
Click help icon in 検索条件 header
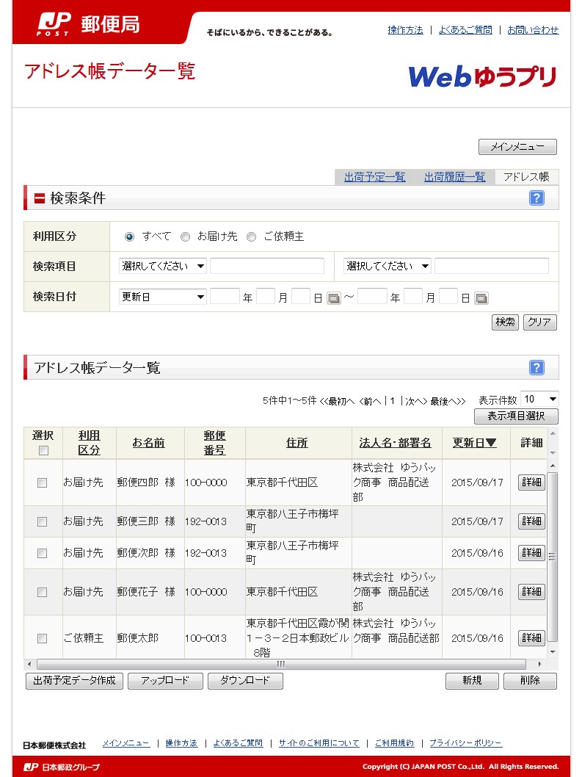[536, 198]
